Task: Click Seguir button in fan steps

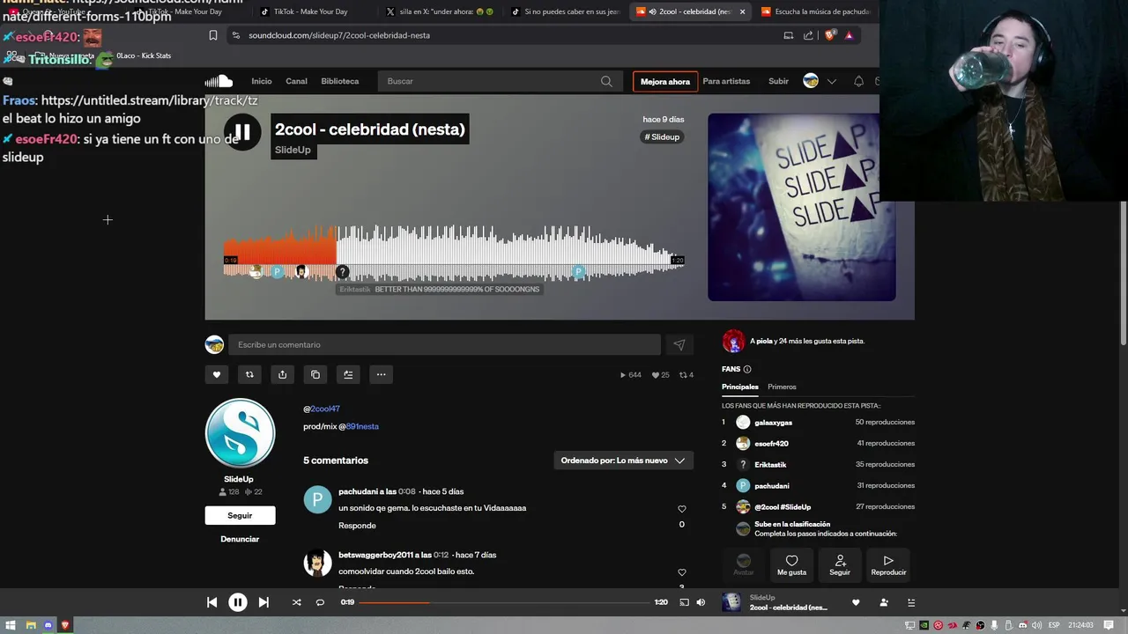Action: pyautogui.click(x=840, y=565)
